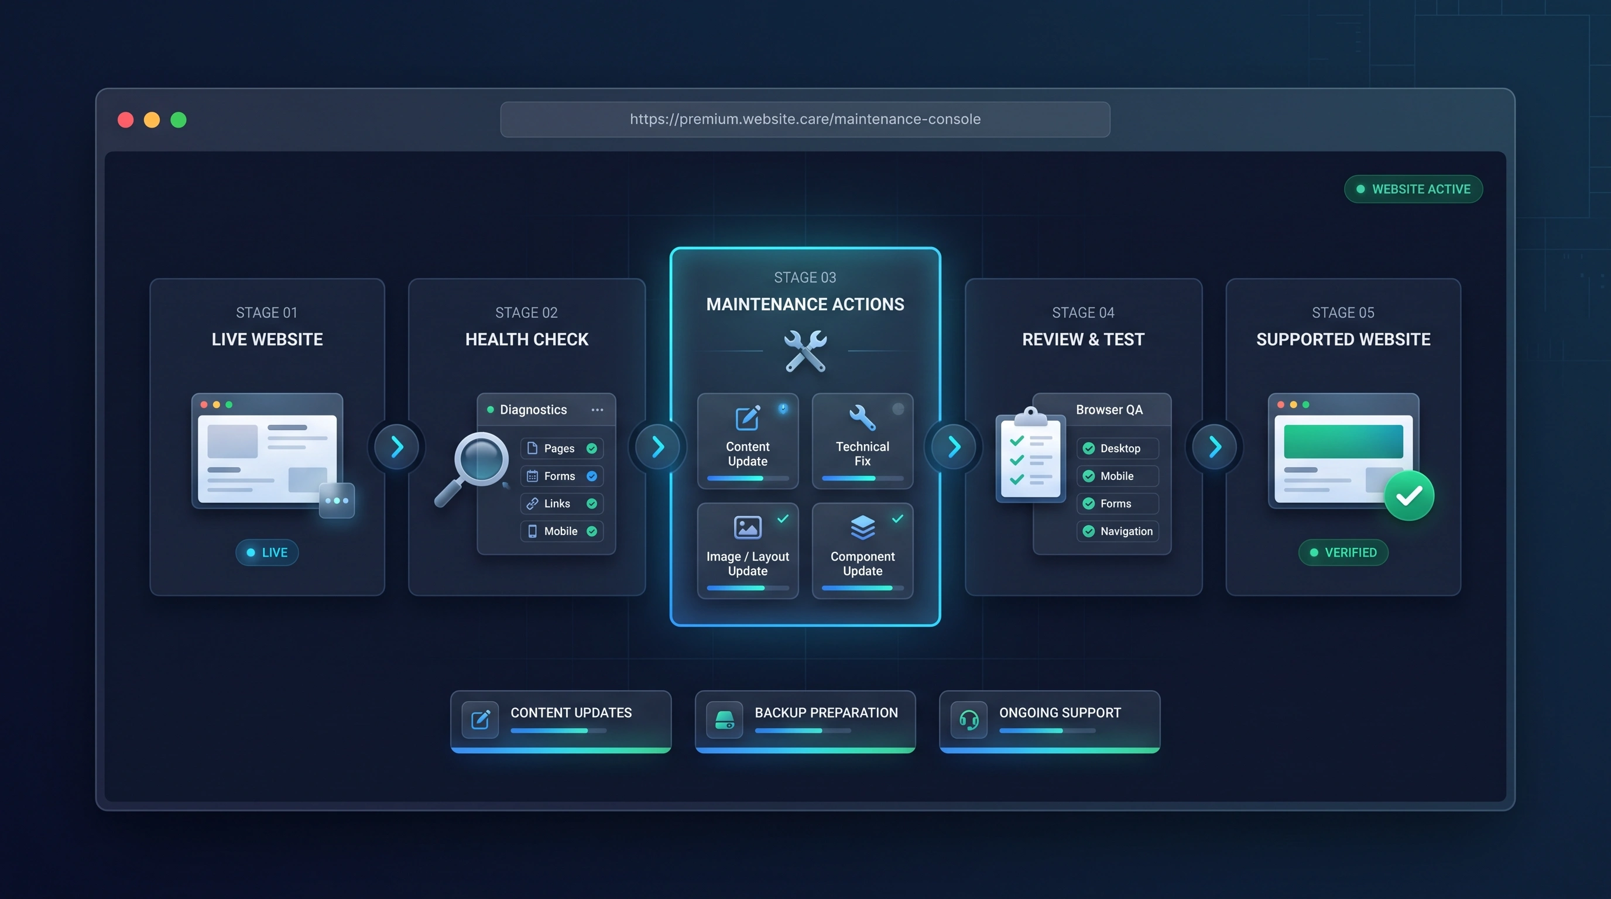This screenshot has width=1611, height=899.
Task: Toggle the Desktop check in Browser QA
Action: [x=1089, y=448]
